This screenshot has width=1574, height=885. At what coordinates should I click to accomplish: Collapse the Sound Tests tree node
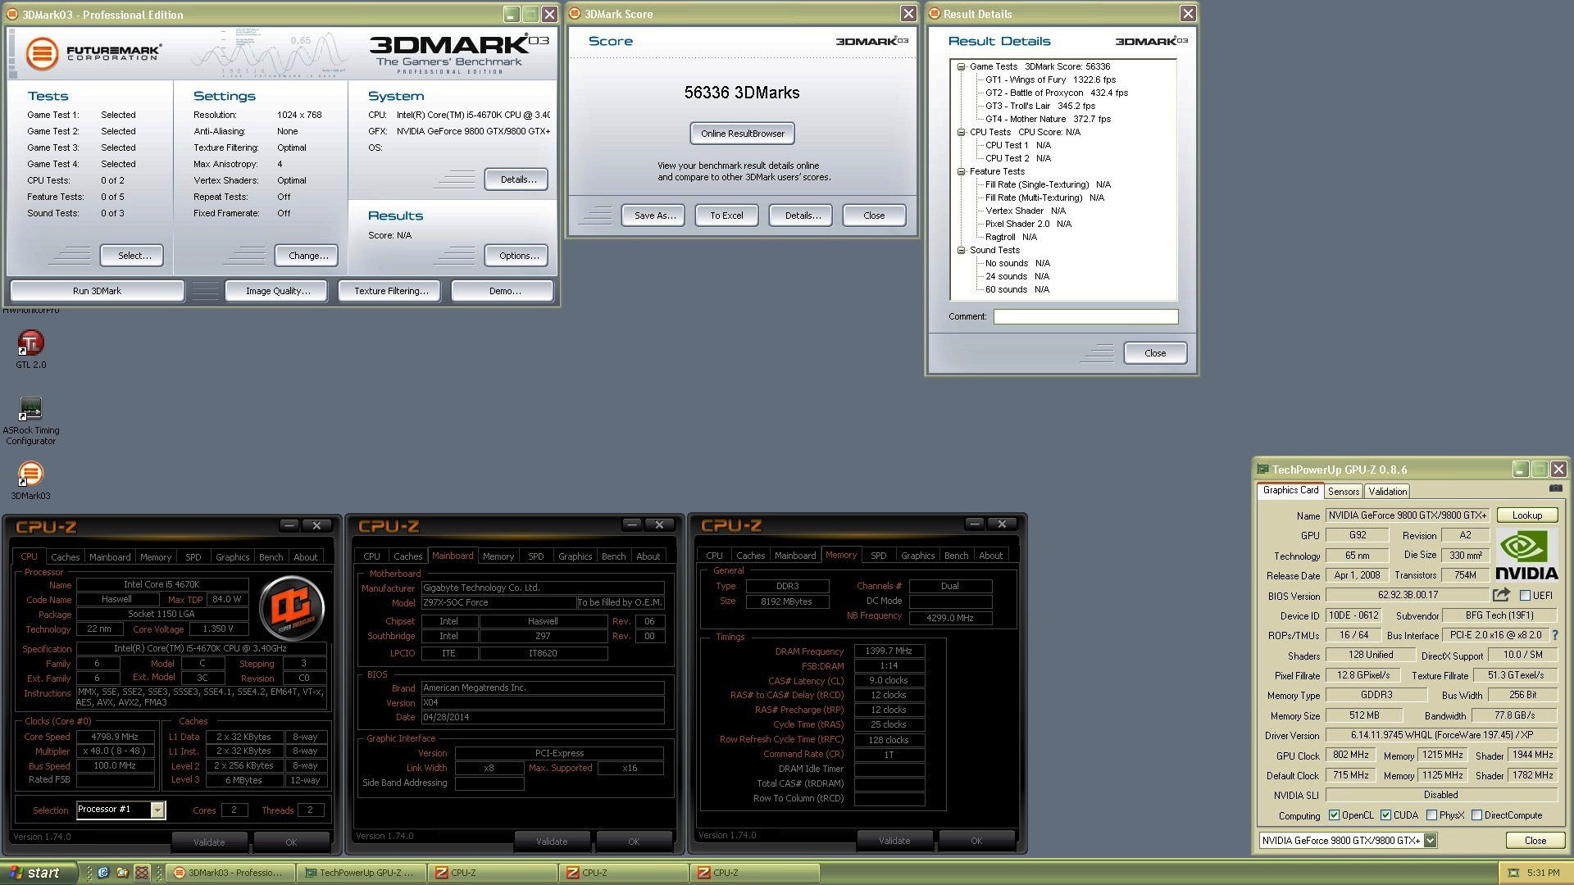tap(961, 250)
